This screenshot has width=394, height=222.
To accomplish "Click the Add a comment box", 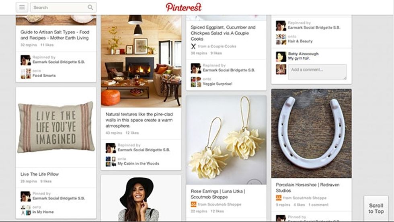I will [x=318, y=72].
